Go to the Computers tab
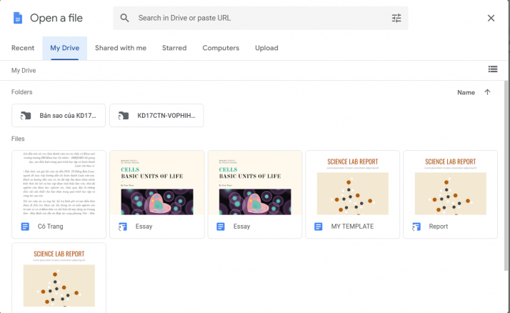Image resolution: width=510 pixels, height=313 pixels. click(x=221, y=48)
